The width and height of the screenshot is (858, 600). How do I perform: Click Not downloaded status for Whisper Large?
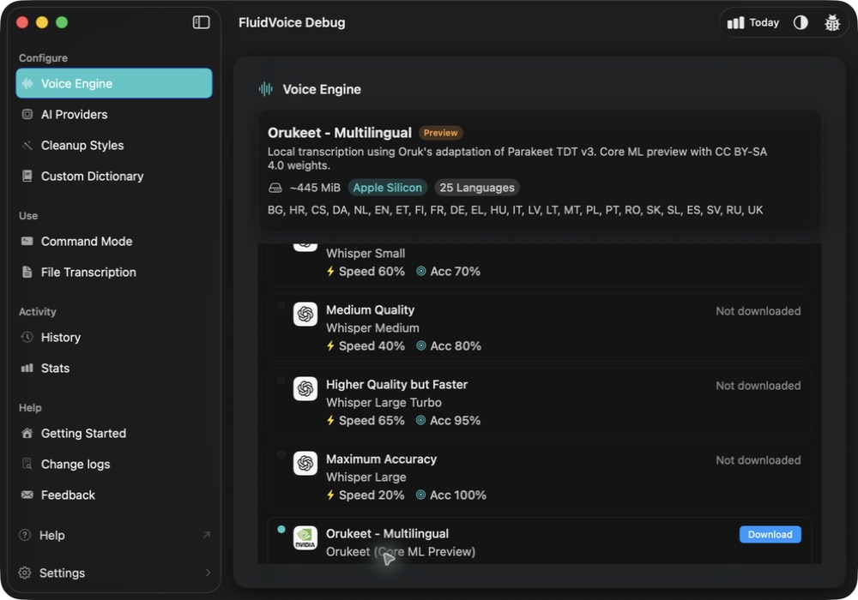[758, 460]
